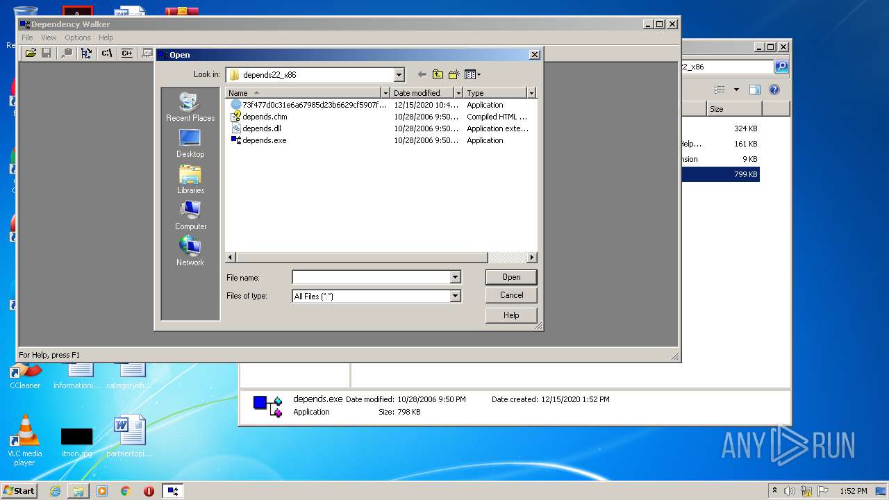Select Libraries in the places bar

click(x=190, y=179)
